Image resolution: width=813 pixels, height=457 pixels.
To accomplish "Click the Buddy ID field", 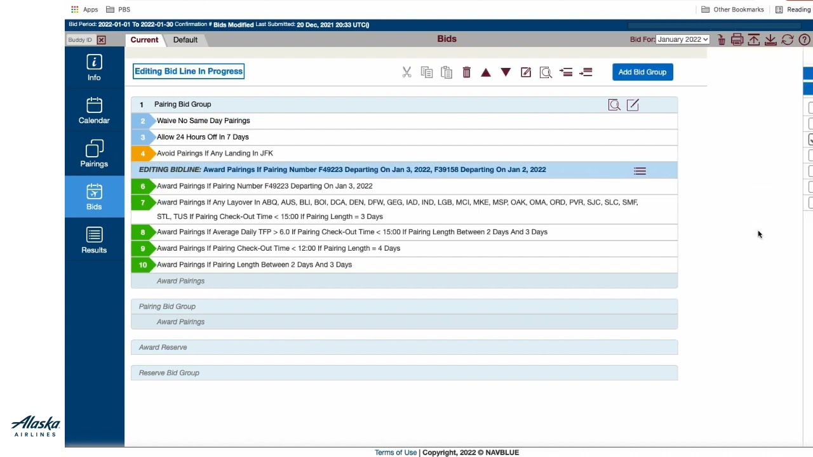I will (x=81, y=40).
